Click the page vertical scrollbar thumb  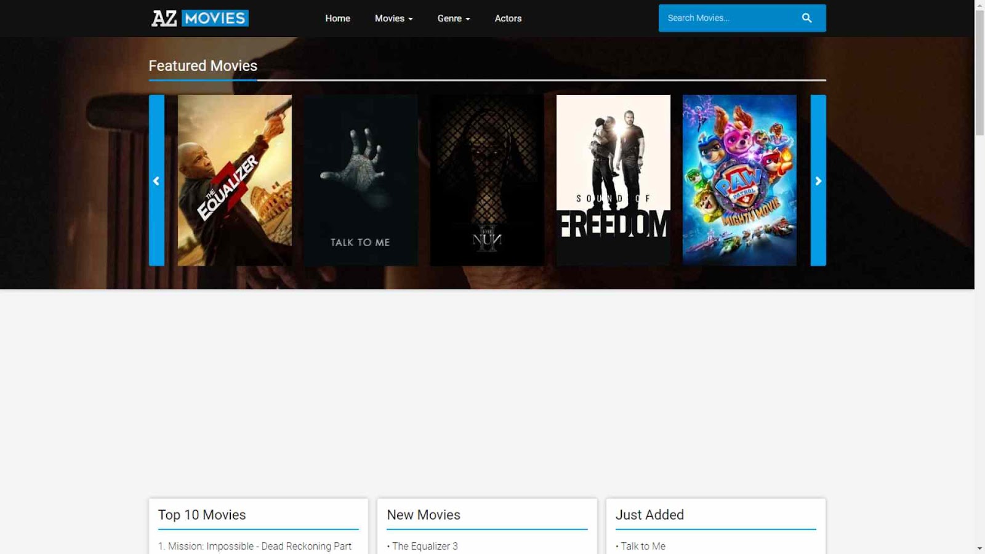[x=979, y=73]
